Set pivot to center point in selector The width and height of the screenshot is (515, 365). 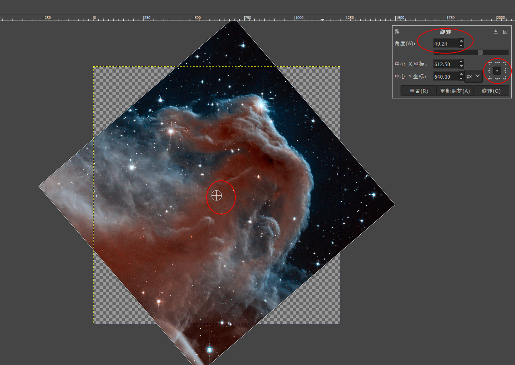(497, 71)
